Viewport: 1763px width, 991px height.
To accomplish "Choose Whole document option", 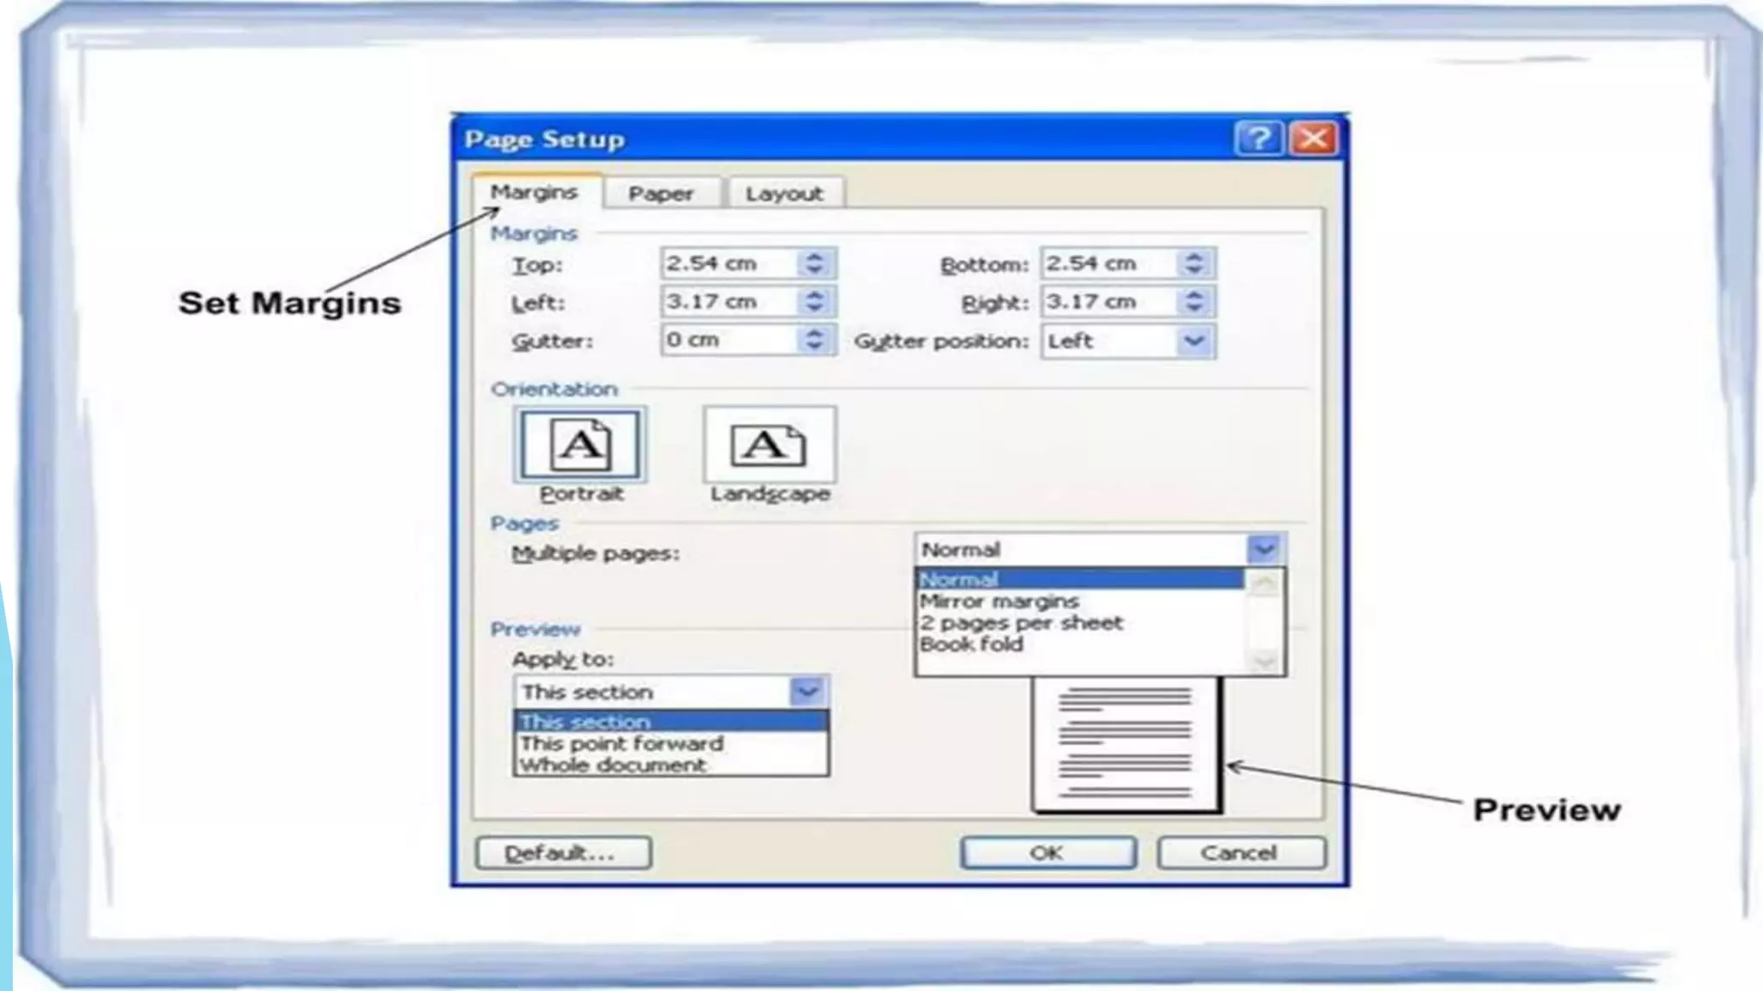I will [x=613, y=765].
